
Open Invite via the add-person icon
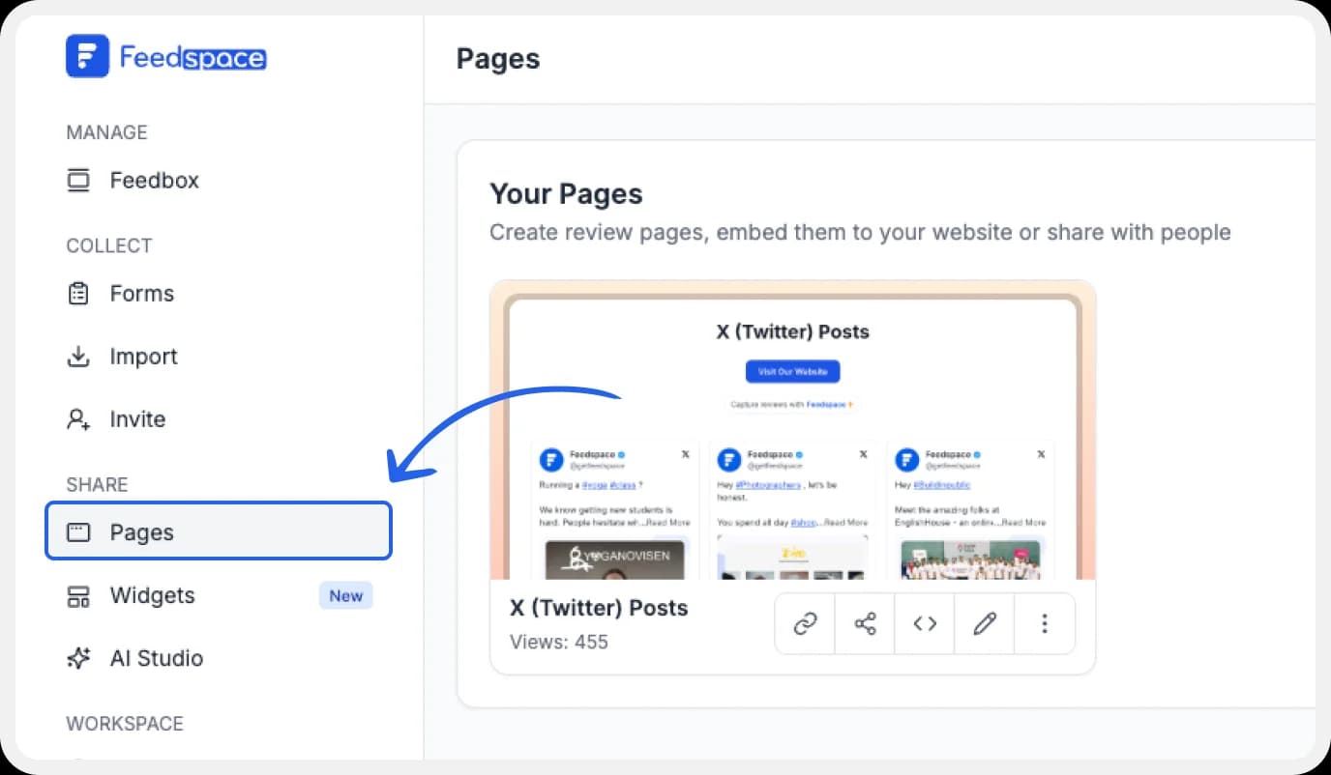point(77,418)
